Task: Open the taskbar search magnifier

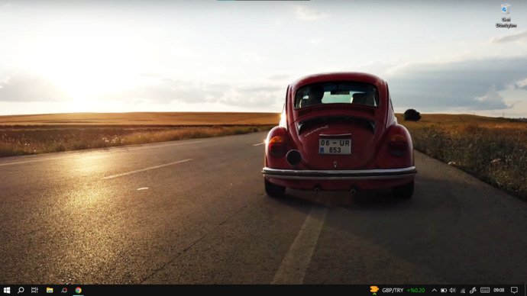Action: 21,291
